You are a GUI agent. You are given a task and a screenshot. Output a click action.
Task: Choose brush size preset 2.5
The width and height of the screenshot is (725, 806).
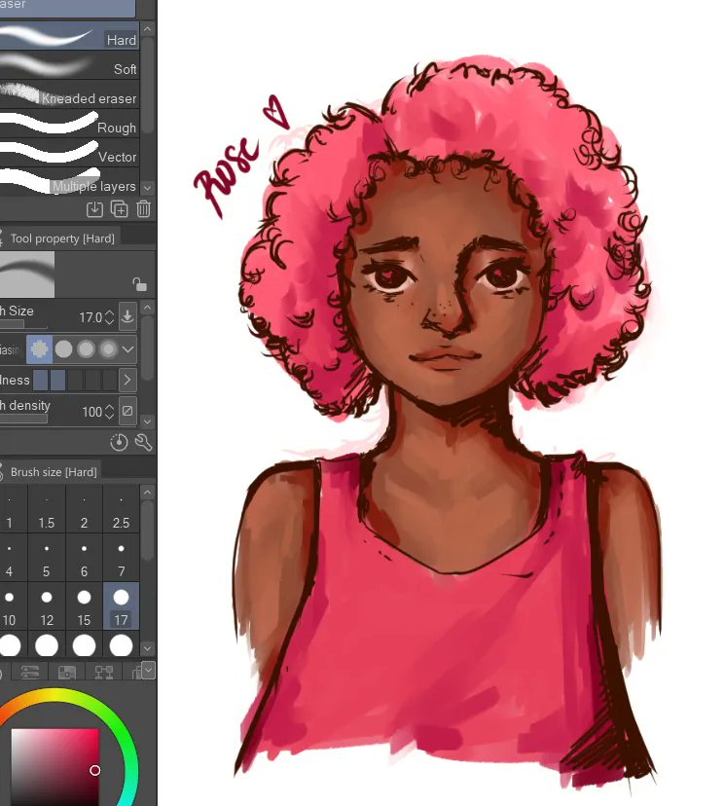[122, 510]
